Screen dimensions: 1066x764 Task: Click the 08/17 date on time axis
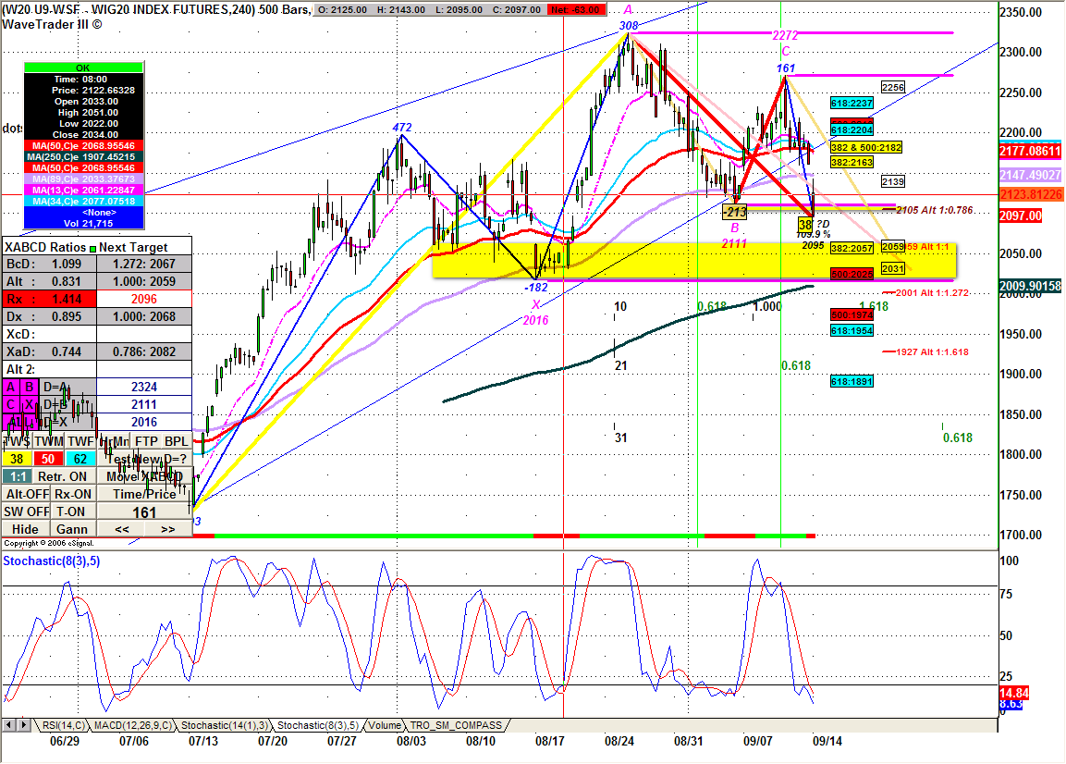click(x=549, y=742)
